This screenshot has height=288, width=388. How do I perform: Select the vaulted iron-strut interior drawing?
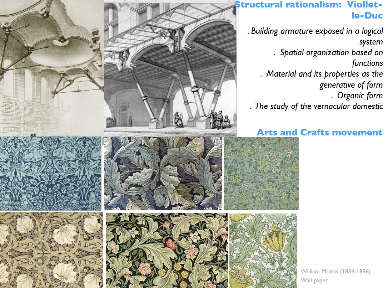point(52,68)
